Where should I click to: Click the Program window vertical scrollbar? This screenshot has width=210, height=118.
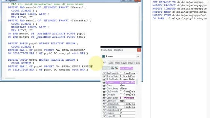[140, 24]
